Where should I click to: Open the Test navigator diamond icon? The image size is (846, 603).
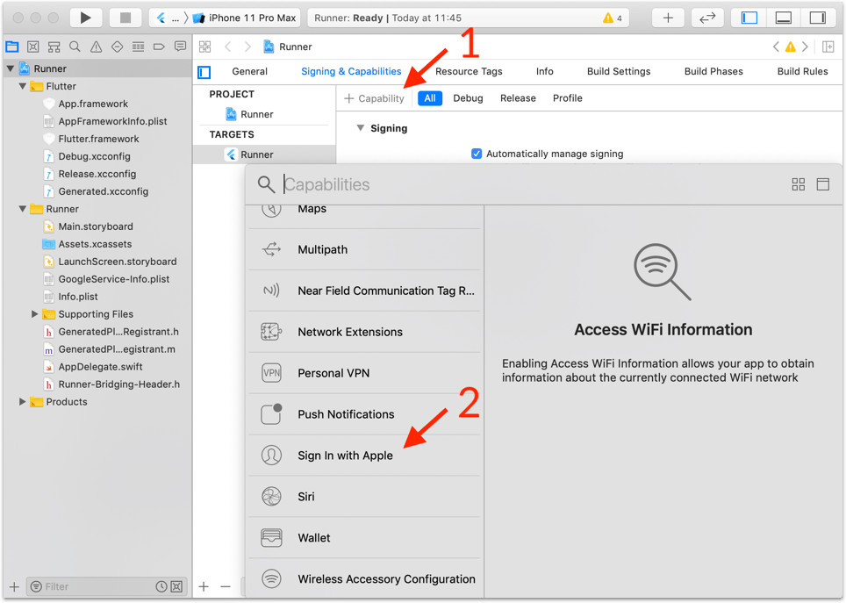[117, 47]
